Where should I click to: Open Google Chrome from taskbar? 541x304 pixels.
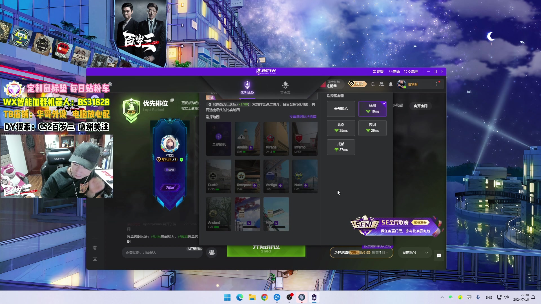[264, 297]
